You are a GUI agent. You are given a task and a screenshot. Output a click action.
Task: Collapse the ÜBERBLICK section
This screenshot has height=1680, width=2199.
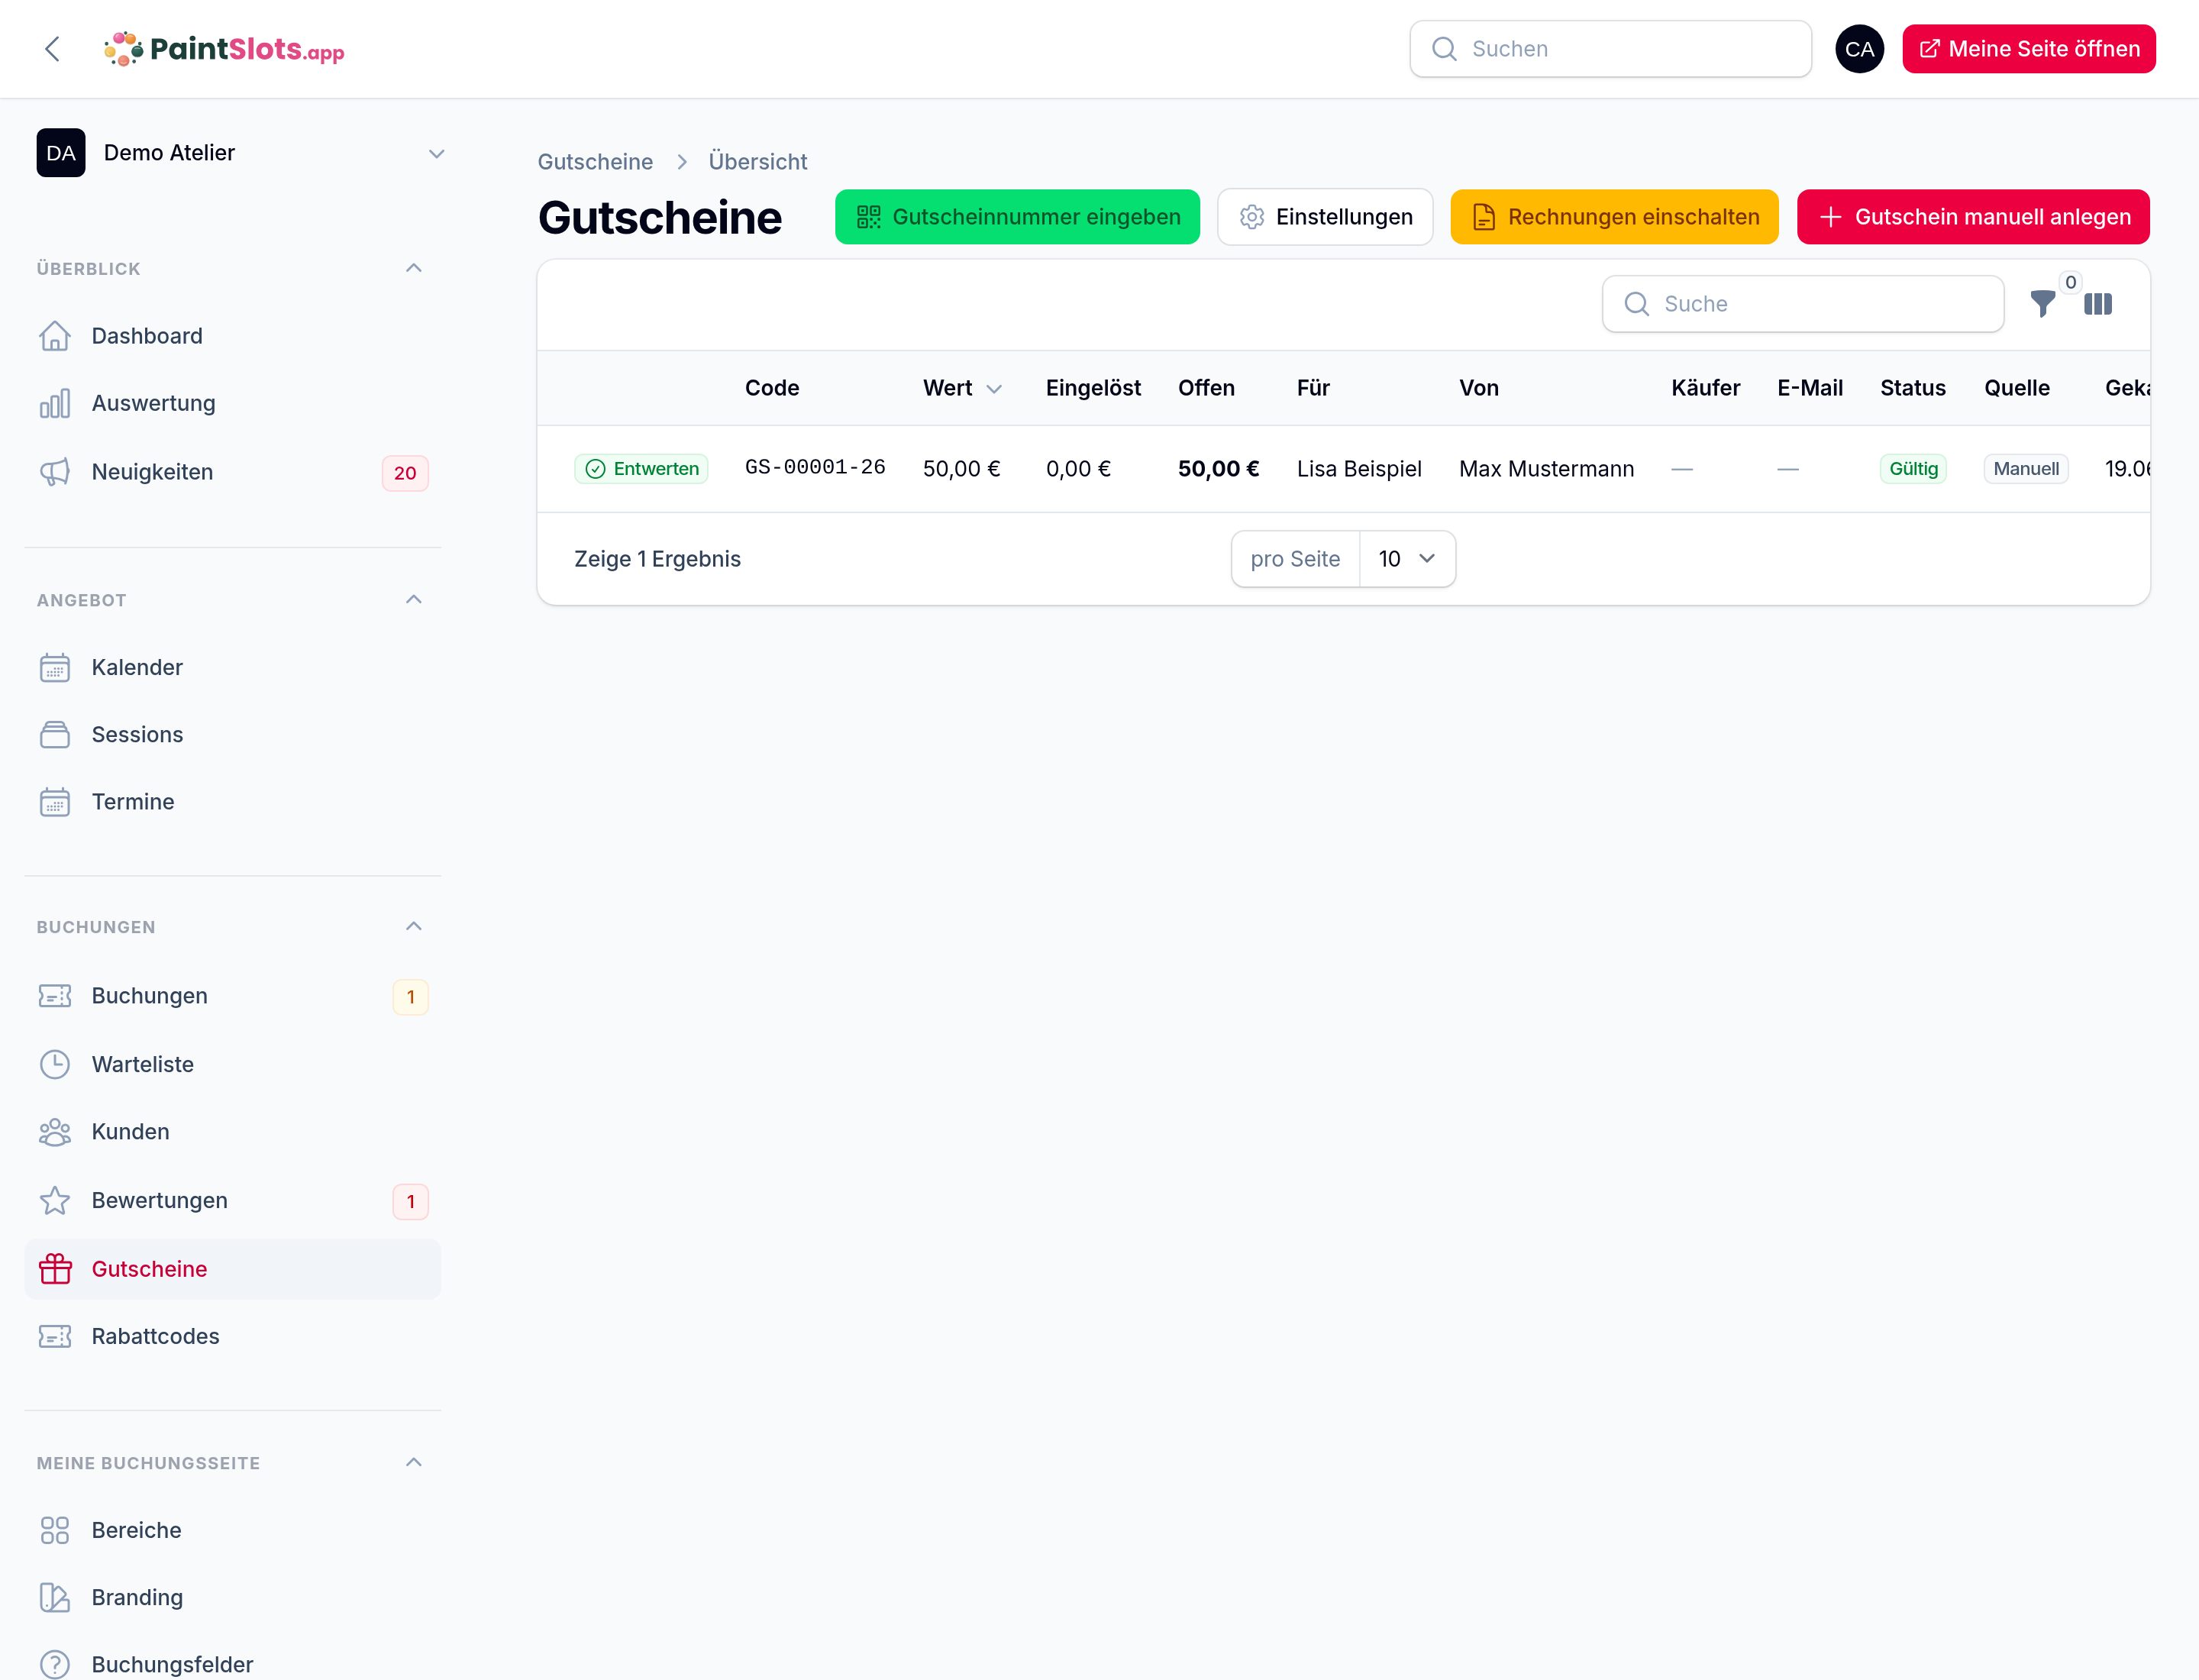pos(414,268)
